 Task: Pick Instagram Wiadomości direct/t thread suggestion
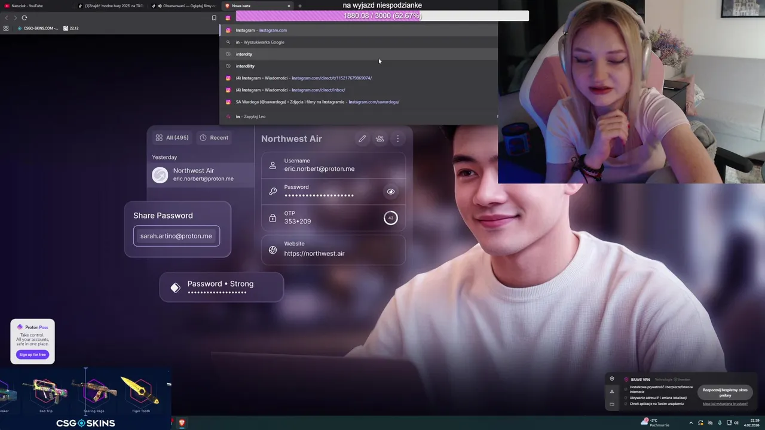click(x=359, y=78)
